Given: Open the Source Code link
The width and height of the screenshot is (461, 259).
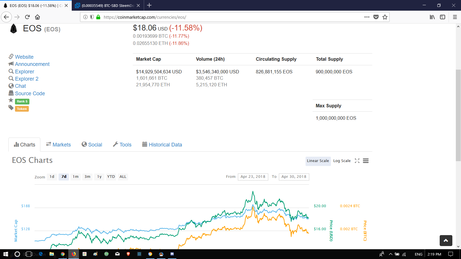Looking at the screenshot, I should pos(30,94).
